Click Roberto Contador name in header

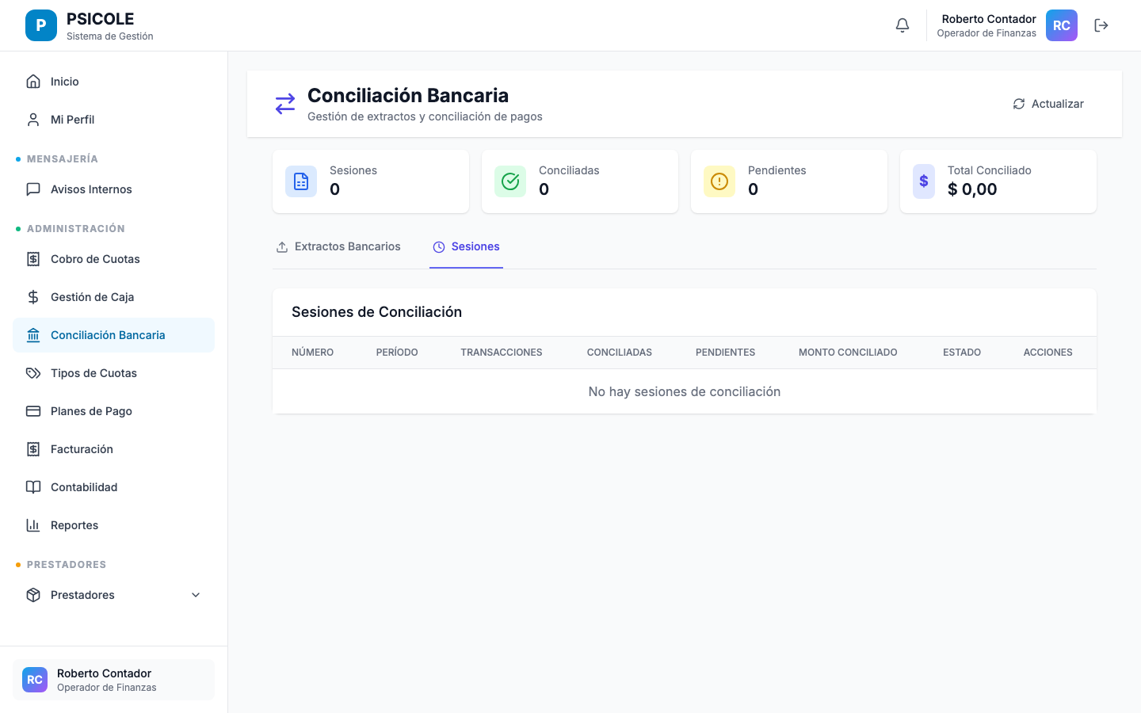[989, 19]
